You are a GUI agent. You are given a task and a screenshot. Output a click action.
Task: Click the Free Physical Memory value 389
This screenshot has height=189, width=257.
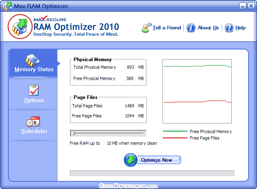[x=130, y=78]
